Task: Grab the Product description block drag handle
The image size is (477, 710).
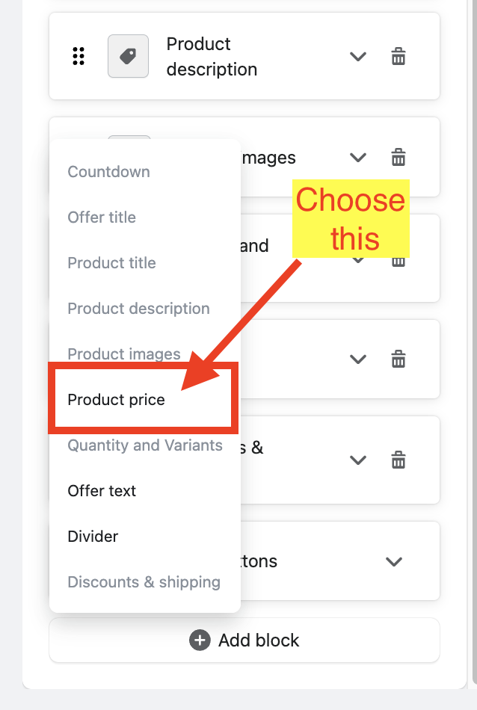Action: tap(79, 56)
